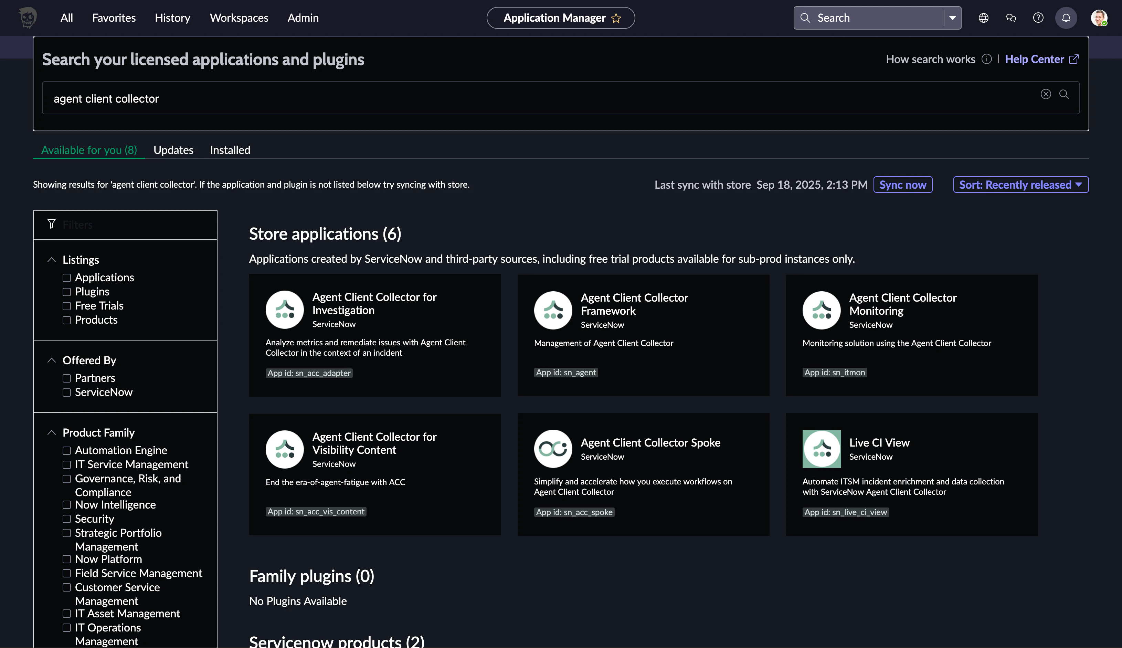Collapse the Listings filter section
This screenshot has width=1122, height=648.
52,260
